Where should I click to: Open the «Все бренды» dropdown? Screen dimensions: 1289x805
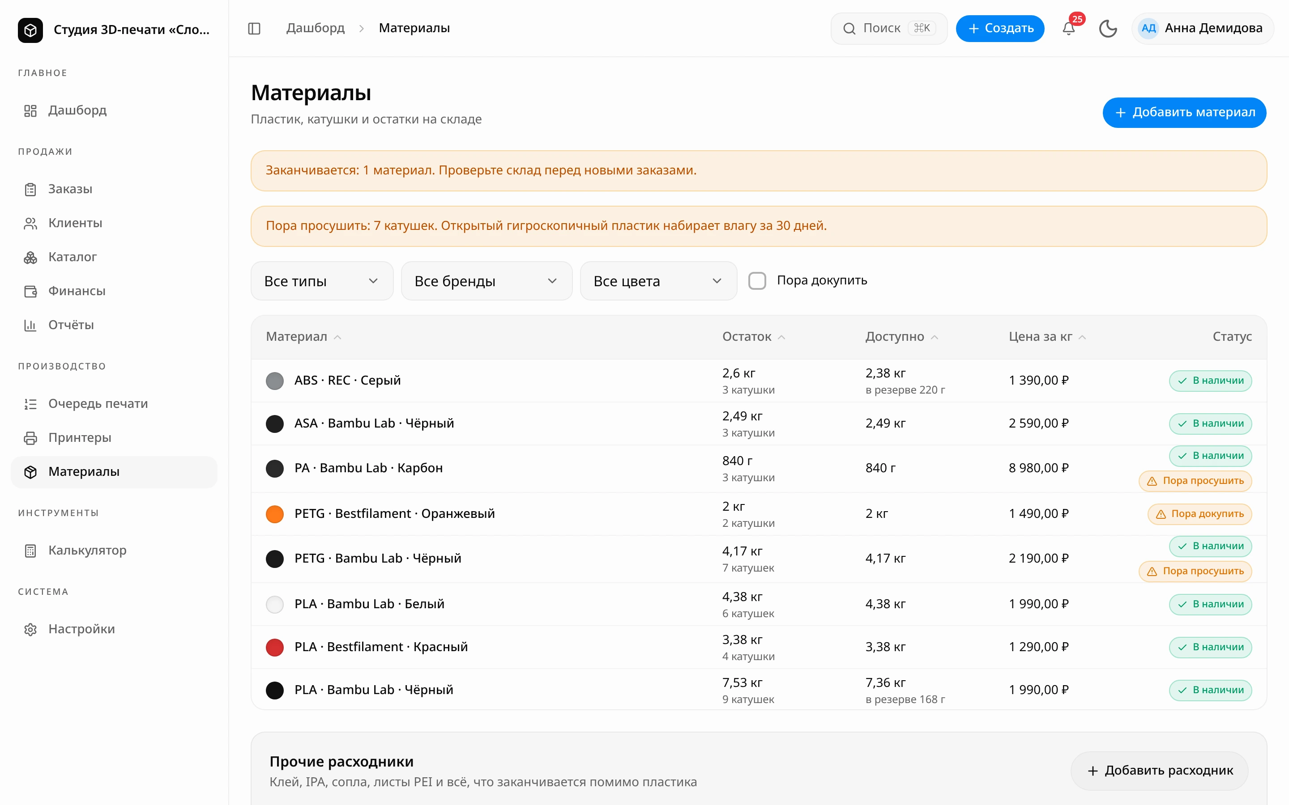click(487, 280)
